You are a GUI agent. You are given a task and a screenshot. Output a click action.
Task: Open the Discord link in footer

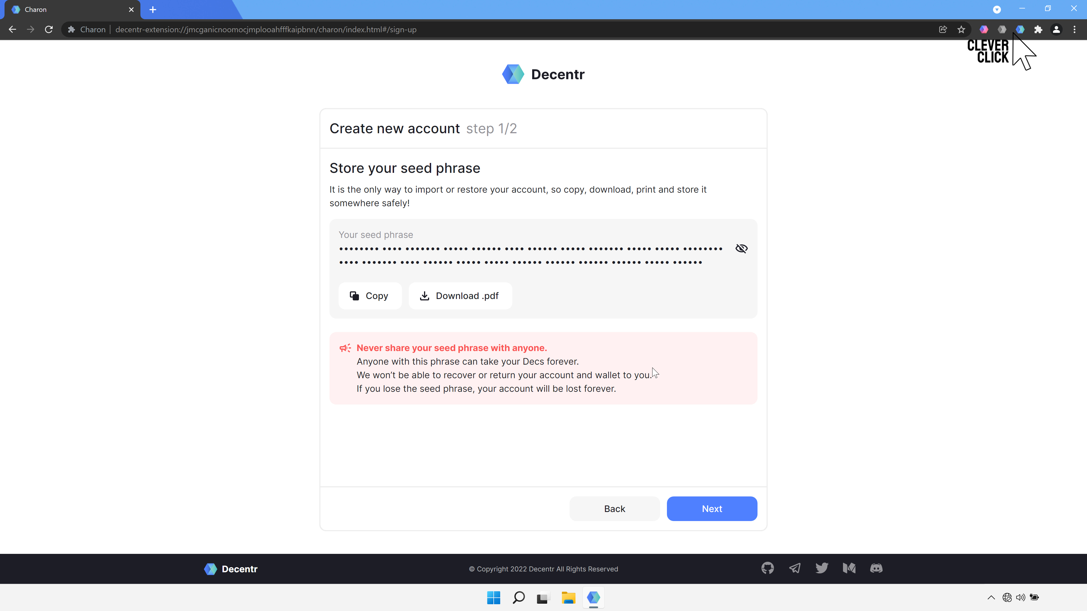click(x=876, y=568)
